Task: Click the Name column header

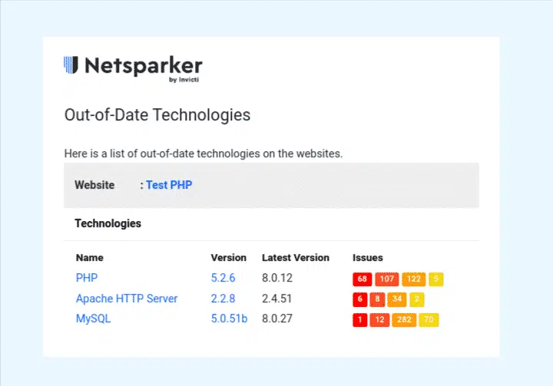Action: point(90,258)
